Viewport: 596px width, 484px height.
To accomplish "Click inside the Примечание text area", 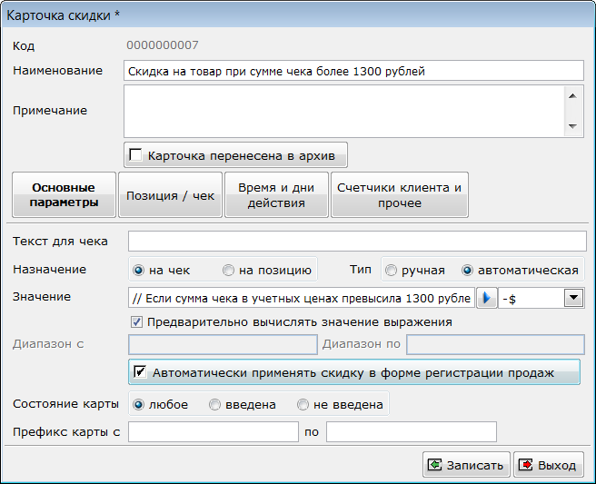I will point(344,112).
